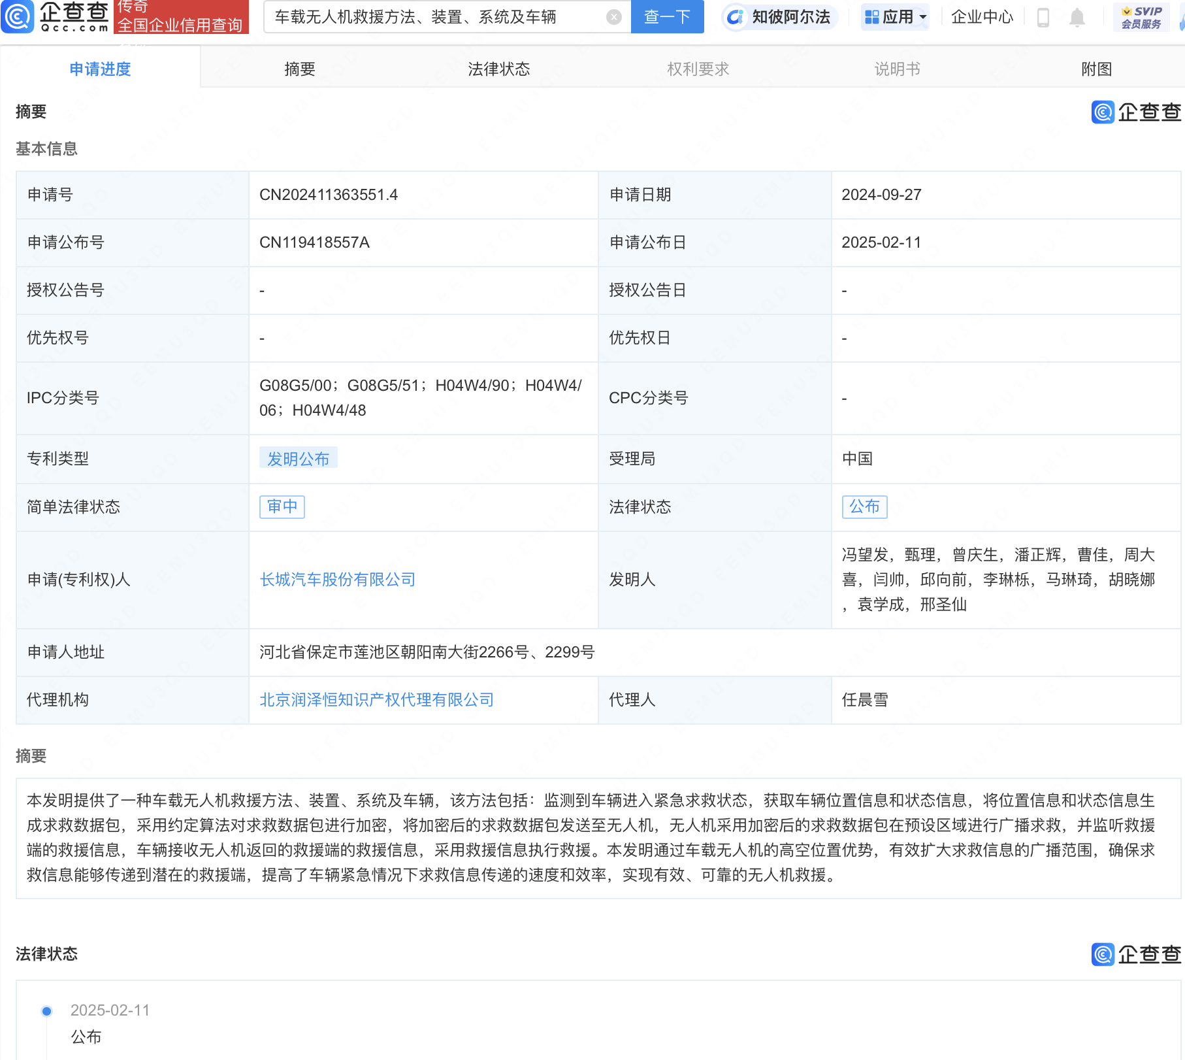Click the 公布 legal status tag

864,506
